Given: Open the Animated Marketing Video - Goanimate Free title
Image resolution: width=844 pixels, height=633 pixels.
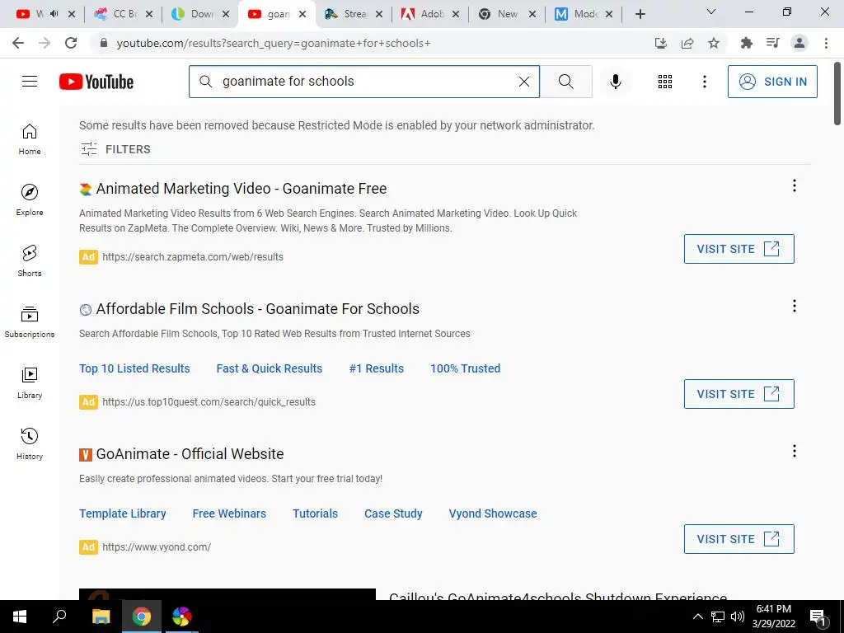Looking at the screenshot, I should pyautogui.click(x=241, y=189).
